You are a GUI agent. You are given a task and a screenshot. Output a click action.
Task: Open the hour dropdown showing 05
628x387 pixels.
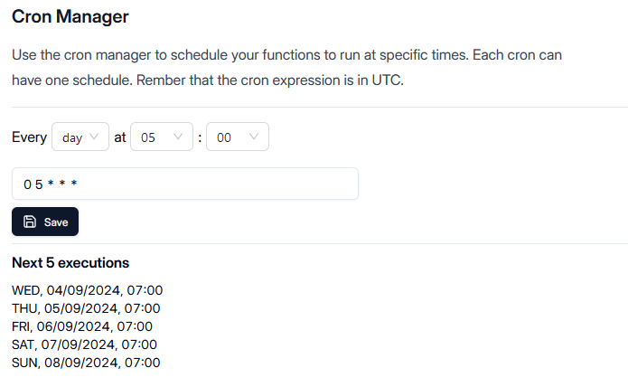162,137
